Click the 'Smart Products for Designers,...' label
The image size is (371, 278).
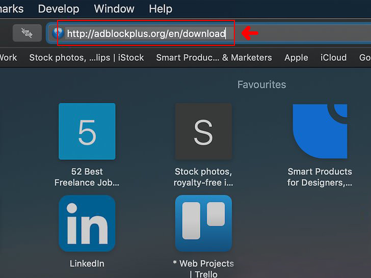point(320,177)
